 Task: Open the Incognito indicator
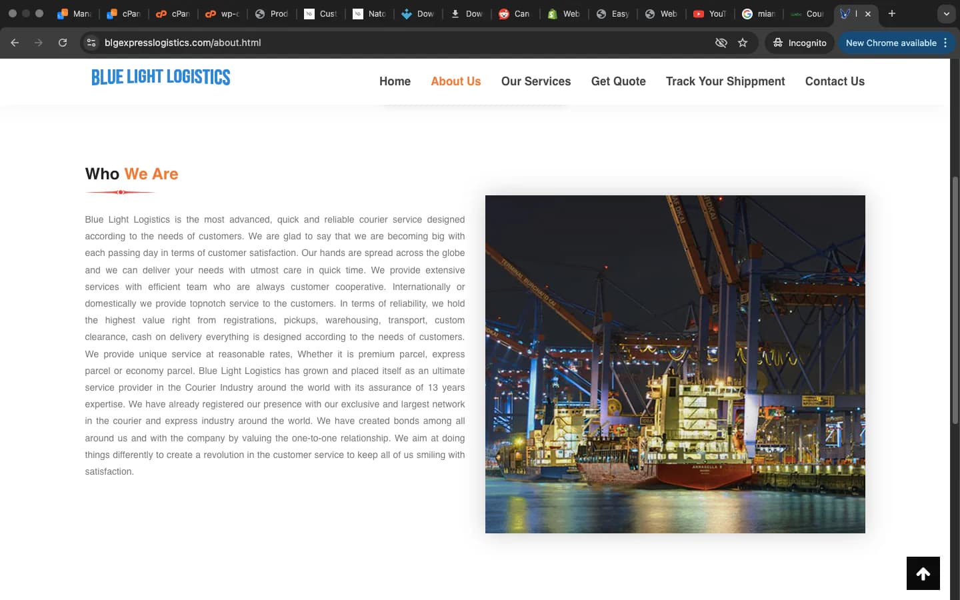pyautogui.click(x=799, y=43)
